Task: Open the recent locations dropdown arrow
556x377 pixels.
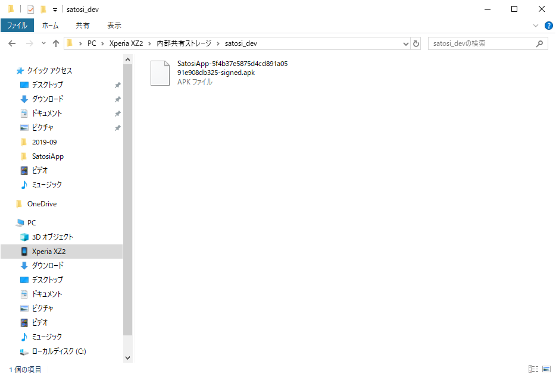Action: pyautogui.click(x=43, y=43)
